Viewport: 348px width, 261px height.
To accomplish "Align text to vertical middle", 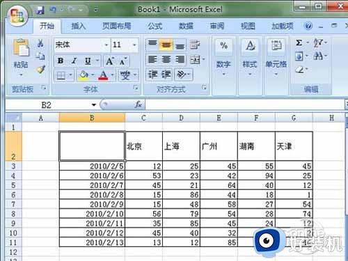I will [166, 45].
